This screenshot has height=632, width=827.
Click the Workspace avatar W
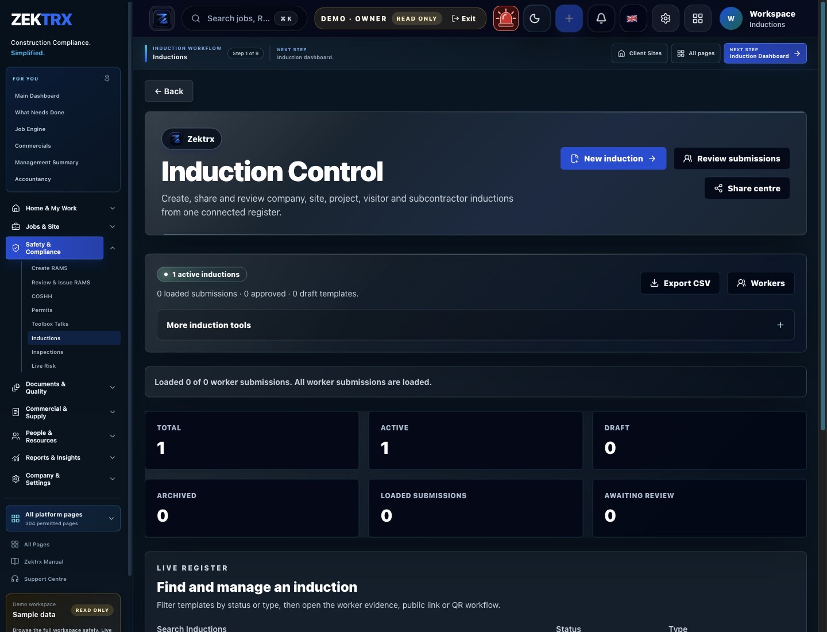click(731, 18)
